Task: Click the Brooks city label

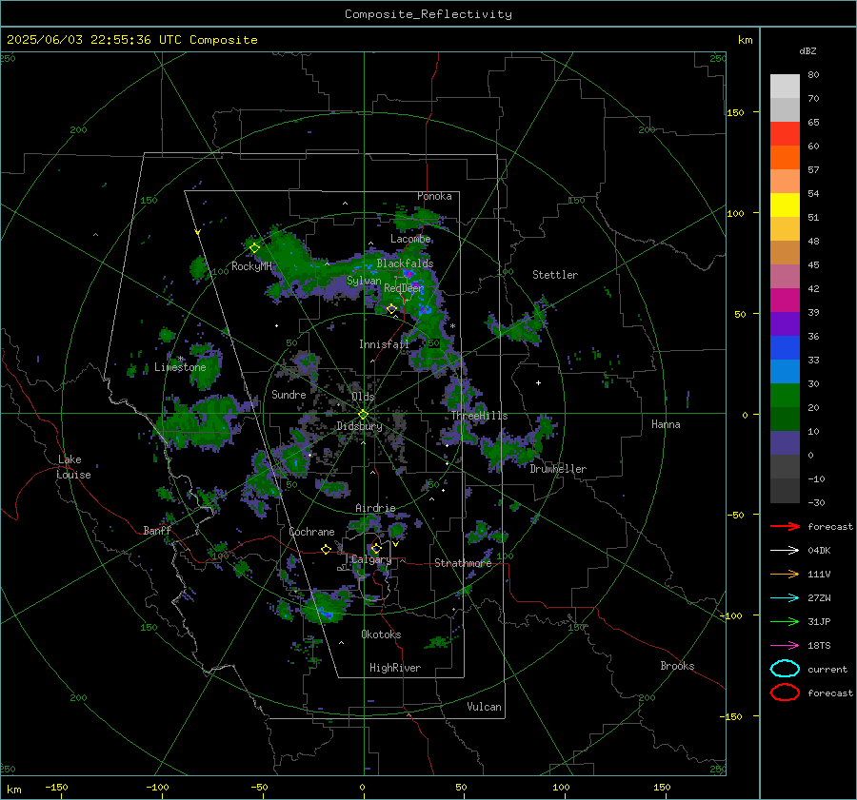Action: coord(677,666)
